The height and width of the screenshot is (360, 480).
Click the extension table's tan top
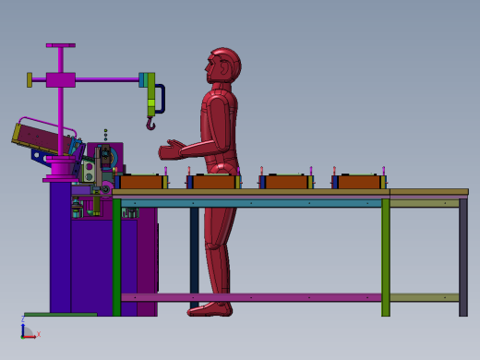[429, 192]
